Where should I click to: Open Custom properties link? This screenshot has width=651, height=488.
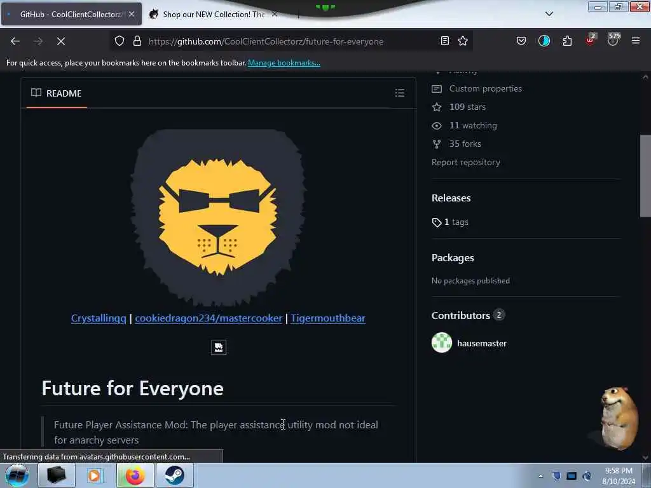(x=485, y=88)
